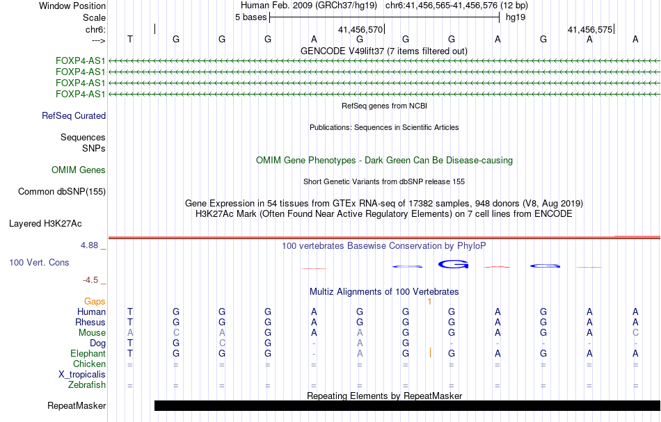Click the RepeatMasker track label
Image resolution: width=661 pixels, height=422 pixels.
pyautogui.click(x=77, y=405)
